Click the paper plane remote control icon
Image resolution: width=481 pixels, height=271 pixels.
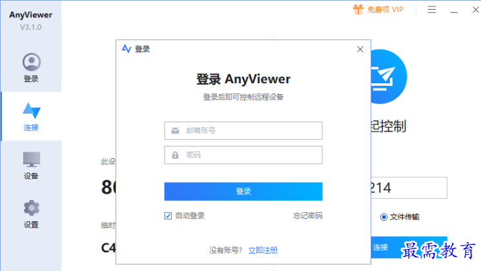[389, 76]
